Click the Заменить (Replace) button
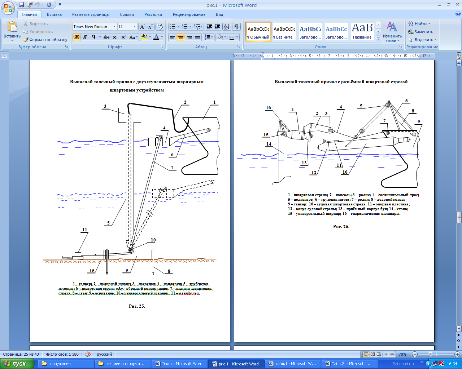The height and width of the screenshot is (369, 462). [420, 32]
